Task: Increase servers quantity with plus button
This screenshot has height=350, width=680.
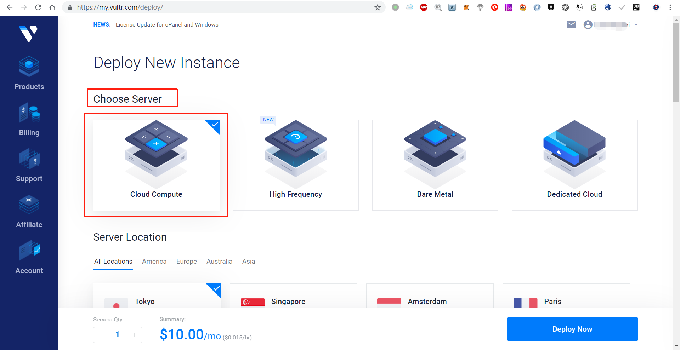Action: (134, 335)
